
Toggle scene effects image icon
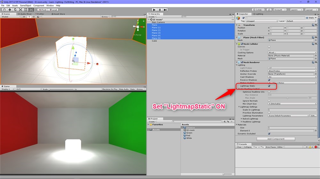click(x=38, y=17)
